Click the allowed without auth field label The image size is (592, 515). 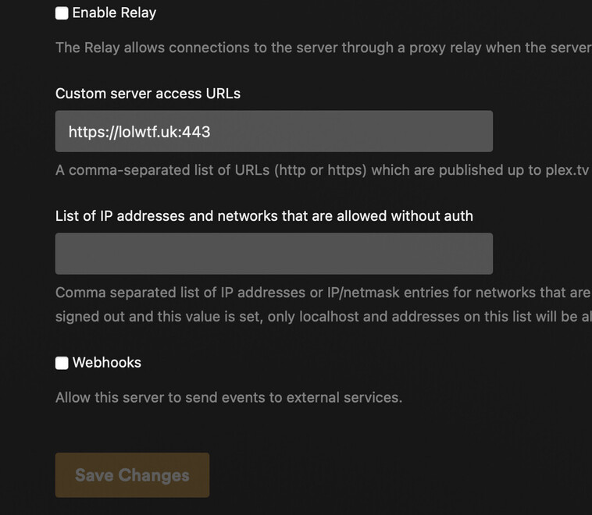(x=264, y=216)
